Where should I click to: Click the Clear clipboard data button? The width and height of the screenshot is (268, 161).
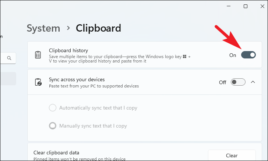(x=232, y=155)
